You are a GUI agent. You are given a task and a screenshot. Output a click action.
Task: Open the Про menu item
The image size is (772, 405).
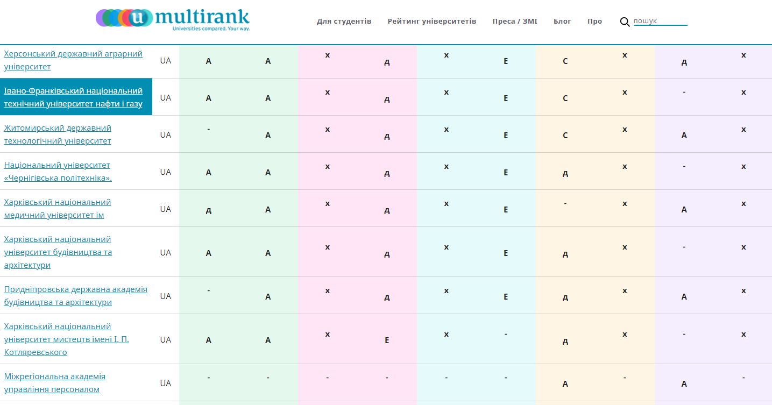click(x=594, y=22)
